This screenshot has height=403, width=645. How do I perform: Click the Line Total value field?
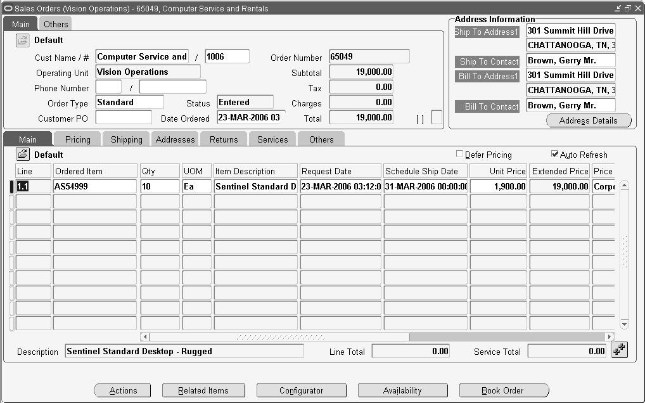click(411, 351)
